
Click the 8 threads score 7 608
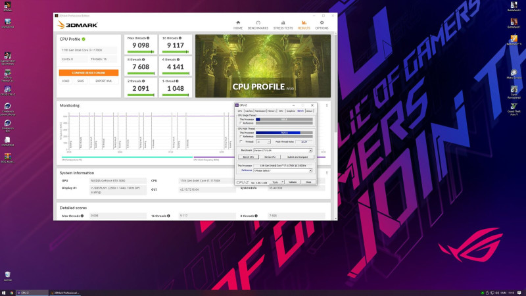coord(141,67)
